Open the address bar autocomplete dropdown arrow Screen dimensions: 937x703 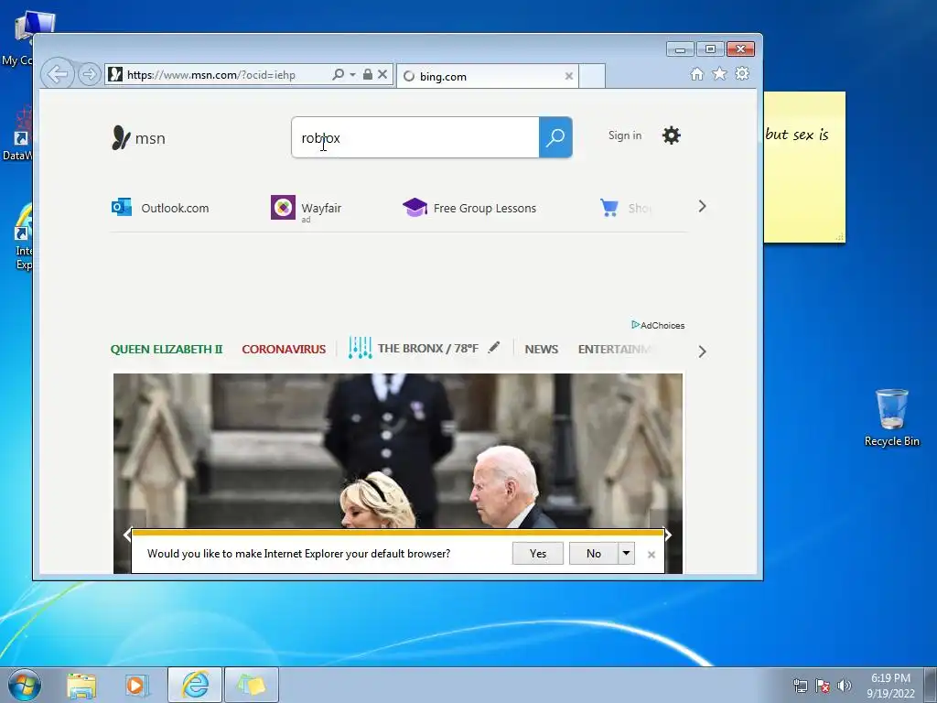click(352, 74)
